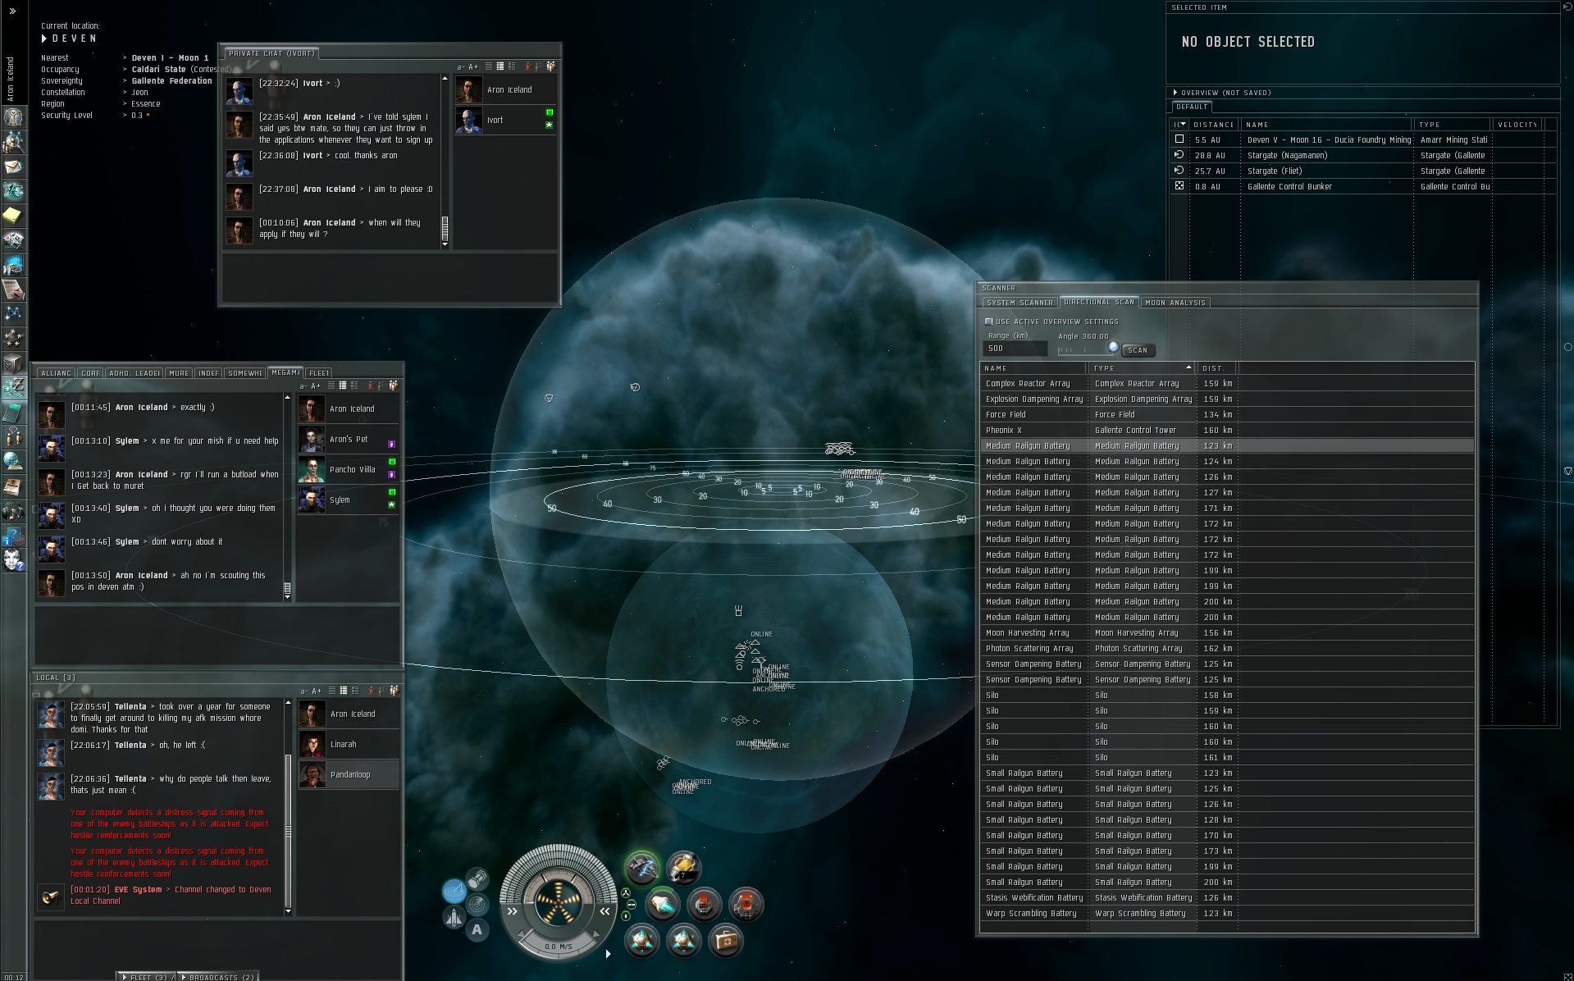
Task: Open the Help icon at sidebar bottom
Action: [x=13, y=559]
